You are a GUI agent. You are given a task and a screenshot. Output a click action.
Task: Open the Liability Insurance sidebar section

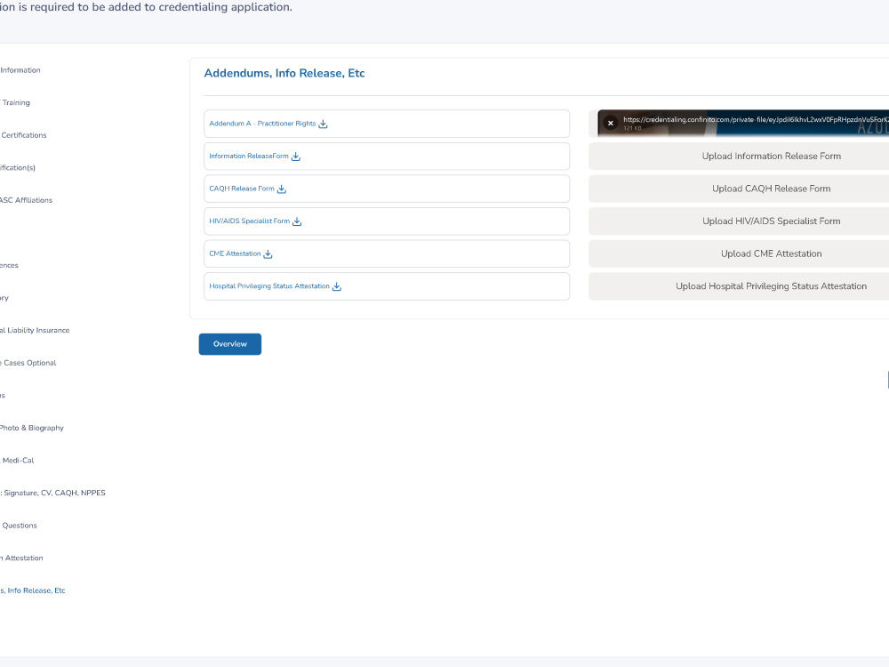35,330
